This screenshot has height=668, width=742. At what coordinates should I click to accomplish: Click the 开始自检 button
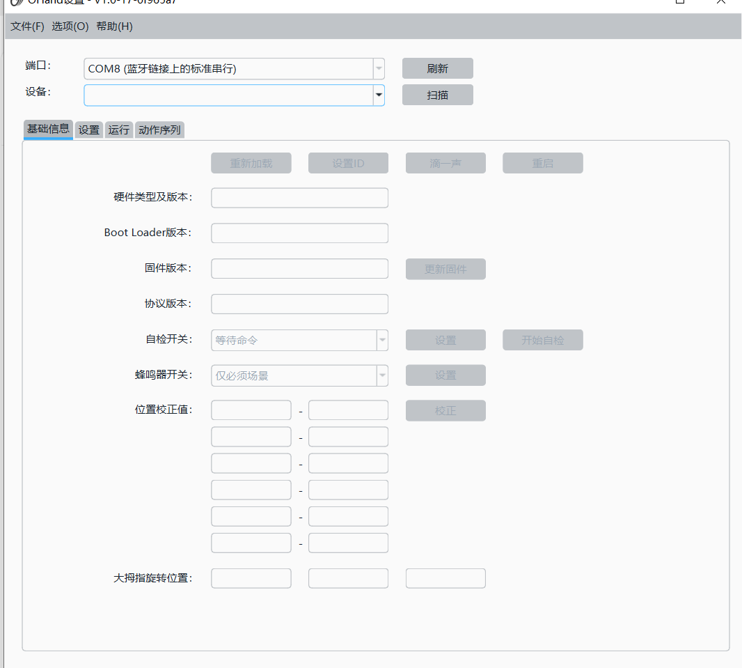pyautogui.click(x=543, y=340)
